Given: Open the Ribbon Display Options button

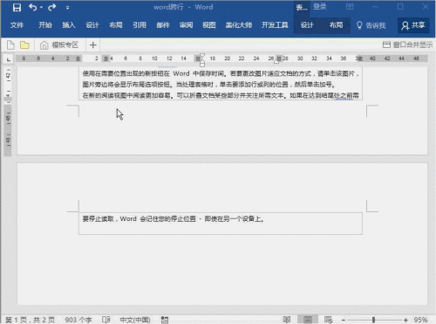Looking at the screenshot, I should click(350, 7).
